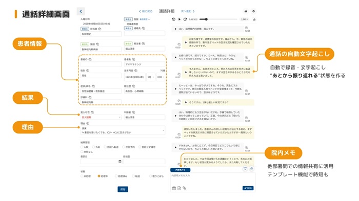Select 来院なし radio button
The width and height of the screenshot is (359, 201).
click(82, 152)
